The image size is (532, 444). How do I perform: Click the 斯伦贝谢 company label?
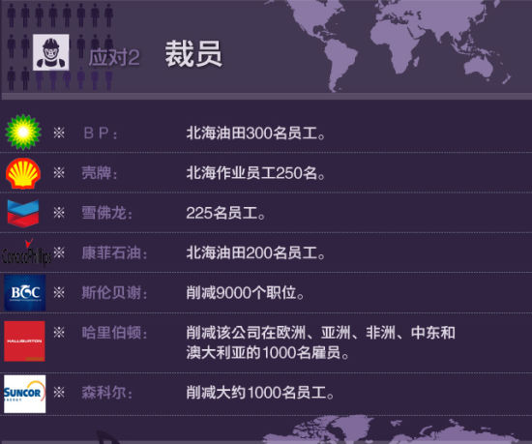114,293
